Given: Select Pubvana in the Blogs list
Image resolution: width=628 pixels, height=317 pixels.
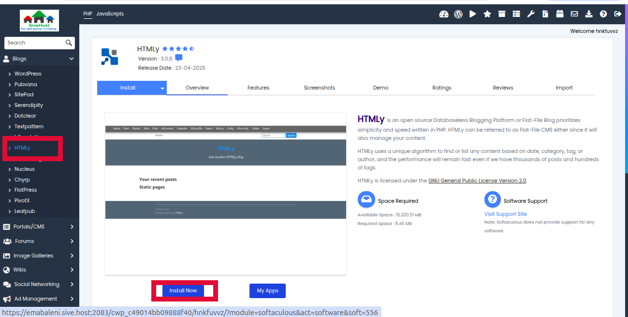Looking at the screenshot, I should pyautogui.click(x=26, y=84).
